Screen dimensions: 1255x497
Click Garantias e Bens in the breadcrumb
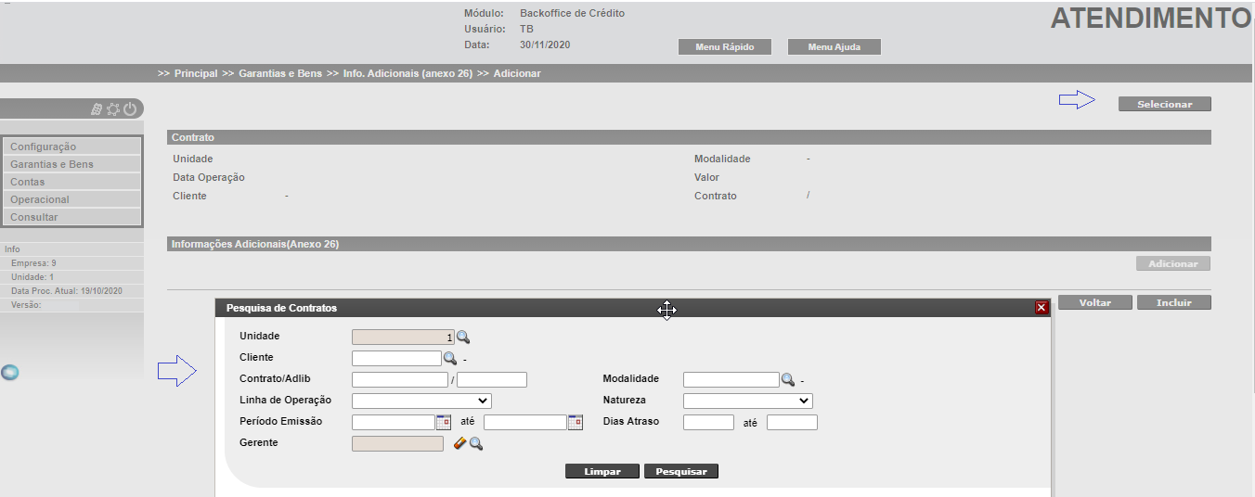[280, 73]
